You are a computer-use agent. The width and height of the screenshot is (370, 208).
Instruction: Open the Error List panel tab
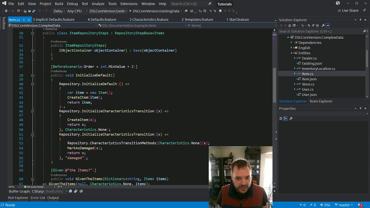coord(38,198)
